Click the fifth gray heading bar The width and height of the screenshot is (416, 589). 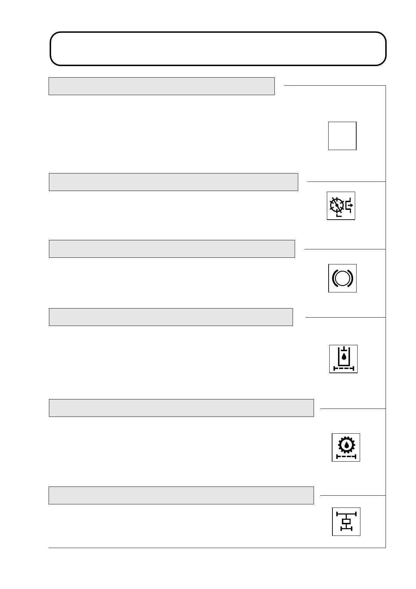(x=181, y=408)
